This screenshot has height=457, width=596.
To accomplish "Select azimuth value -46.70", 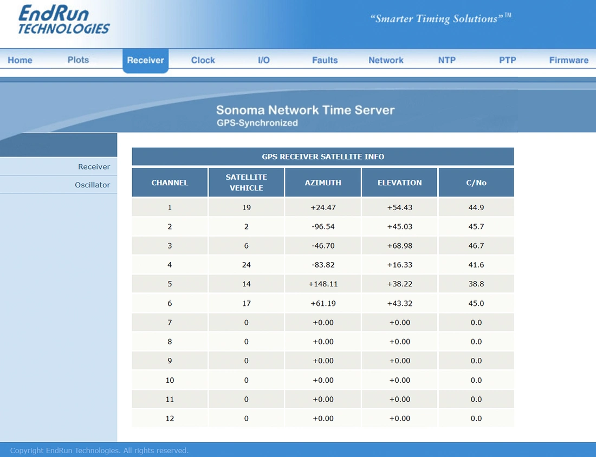I will [323, 245].
